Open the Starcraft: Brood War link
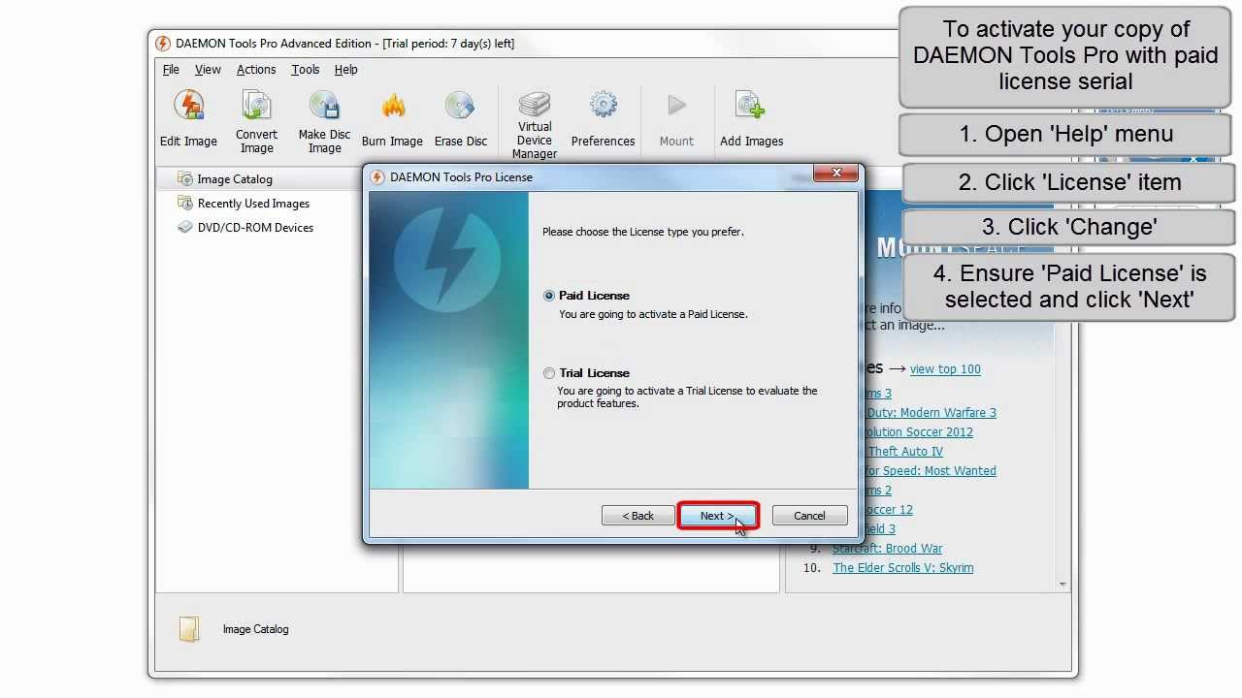This screenshot has height=698, width=1242. 887,549
